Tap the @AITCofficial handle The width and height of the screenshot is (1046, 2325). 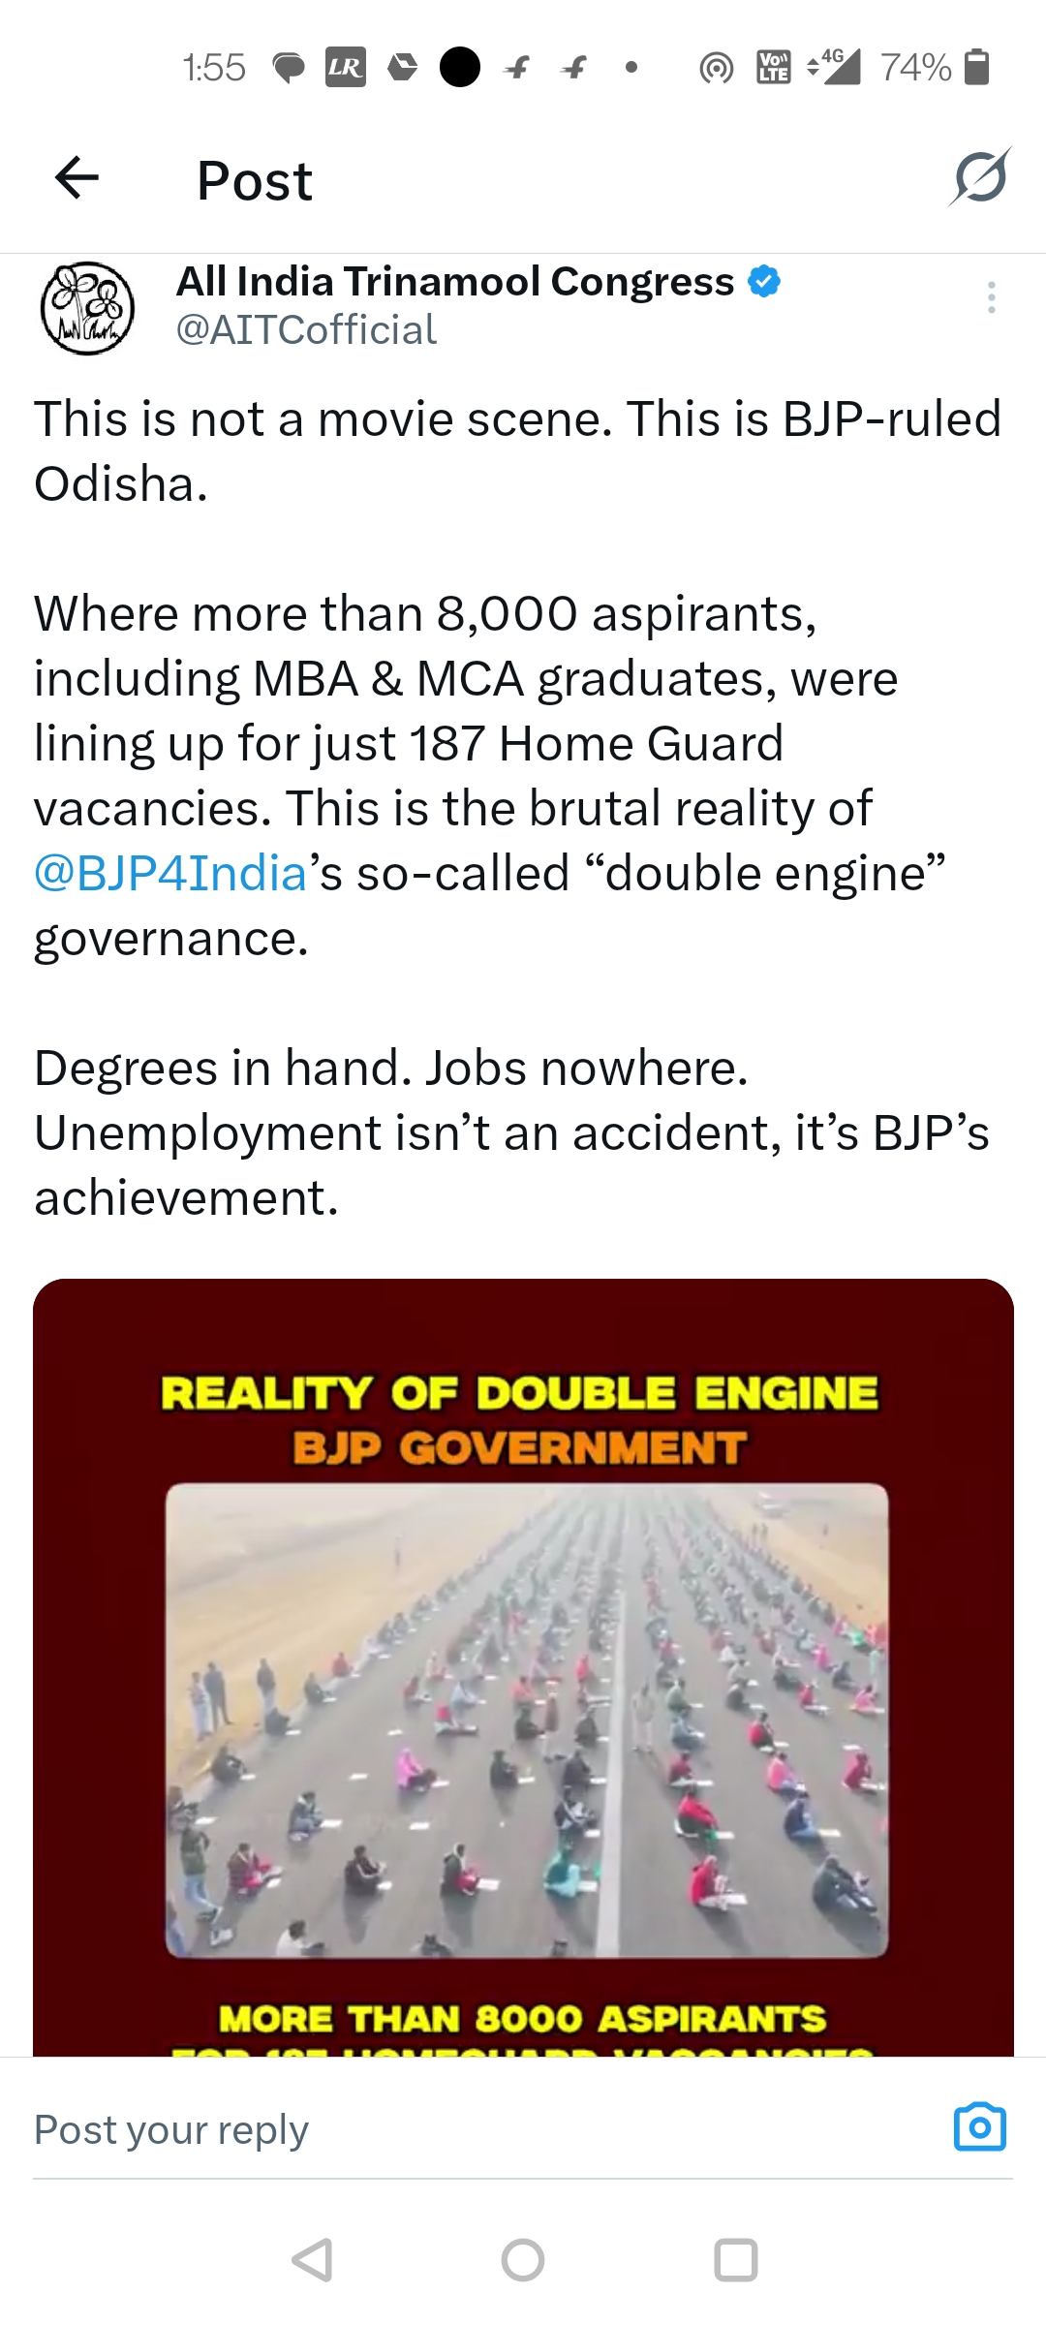306,330
